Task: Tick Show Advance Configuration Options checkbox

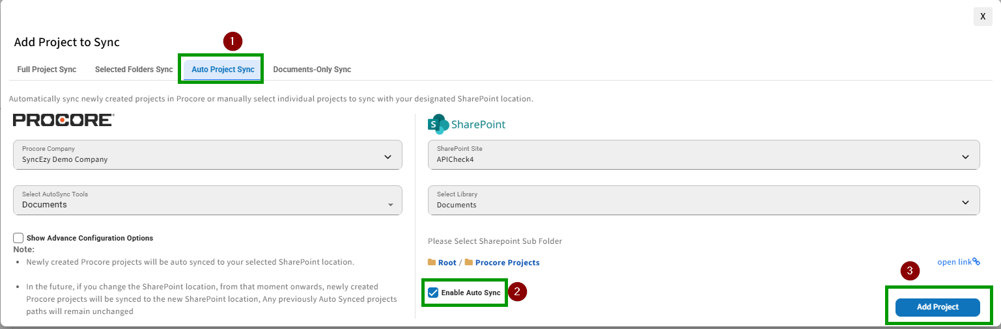Action: (x=18, y=238)
